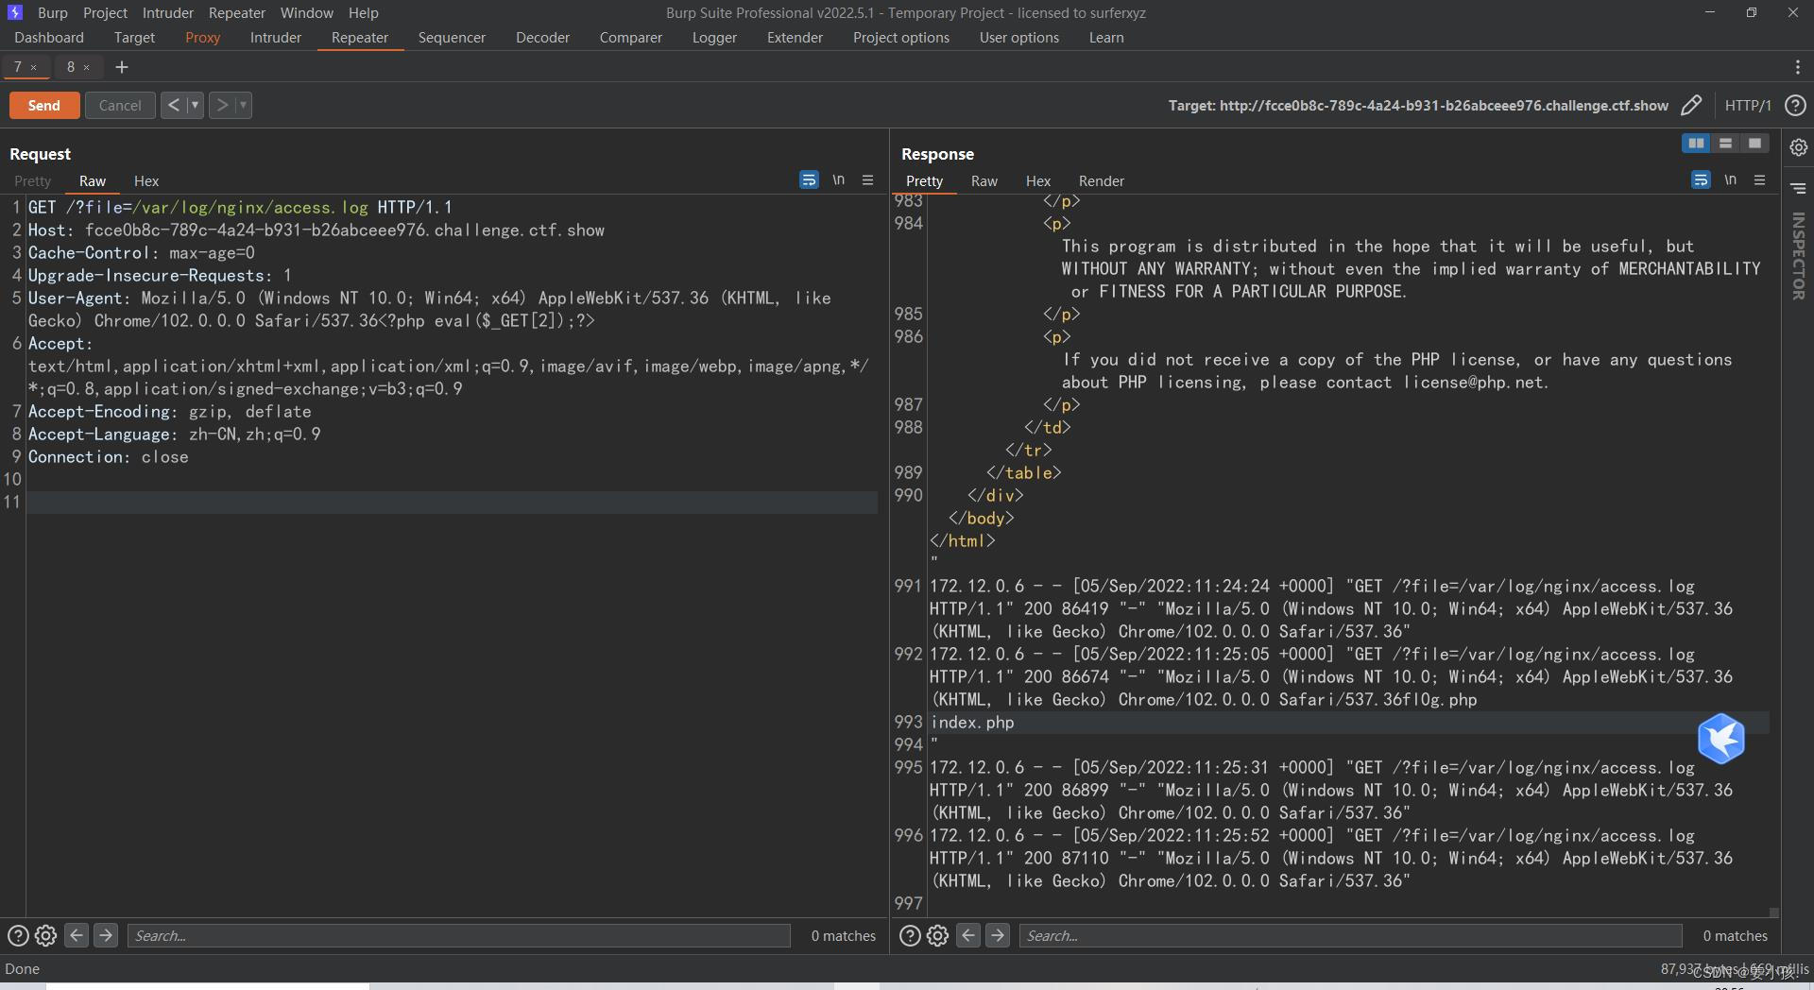Open Repeater help question mark icon
Viewport: 1814px width, 990px height.
[1796, 105]
